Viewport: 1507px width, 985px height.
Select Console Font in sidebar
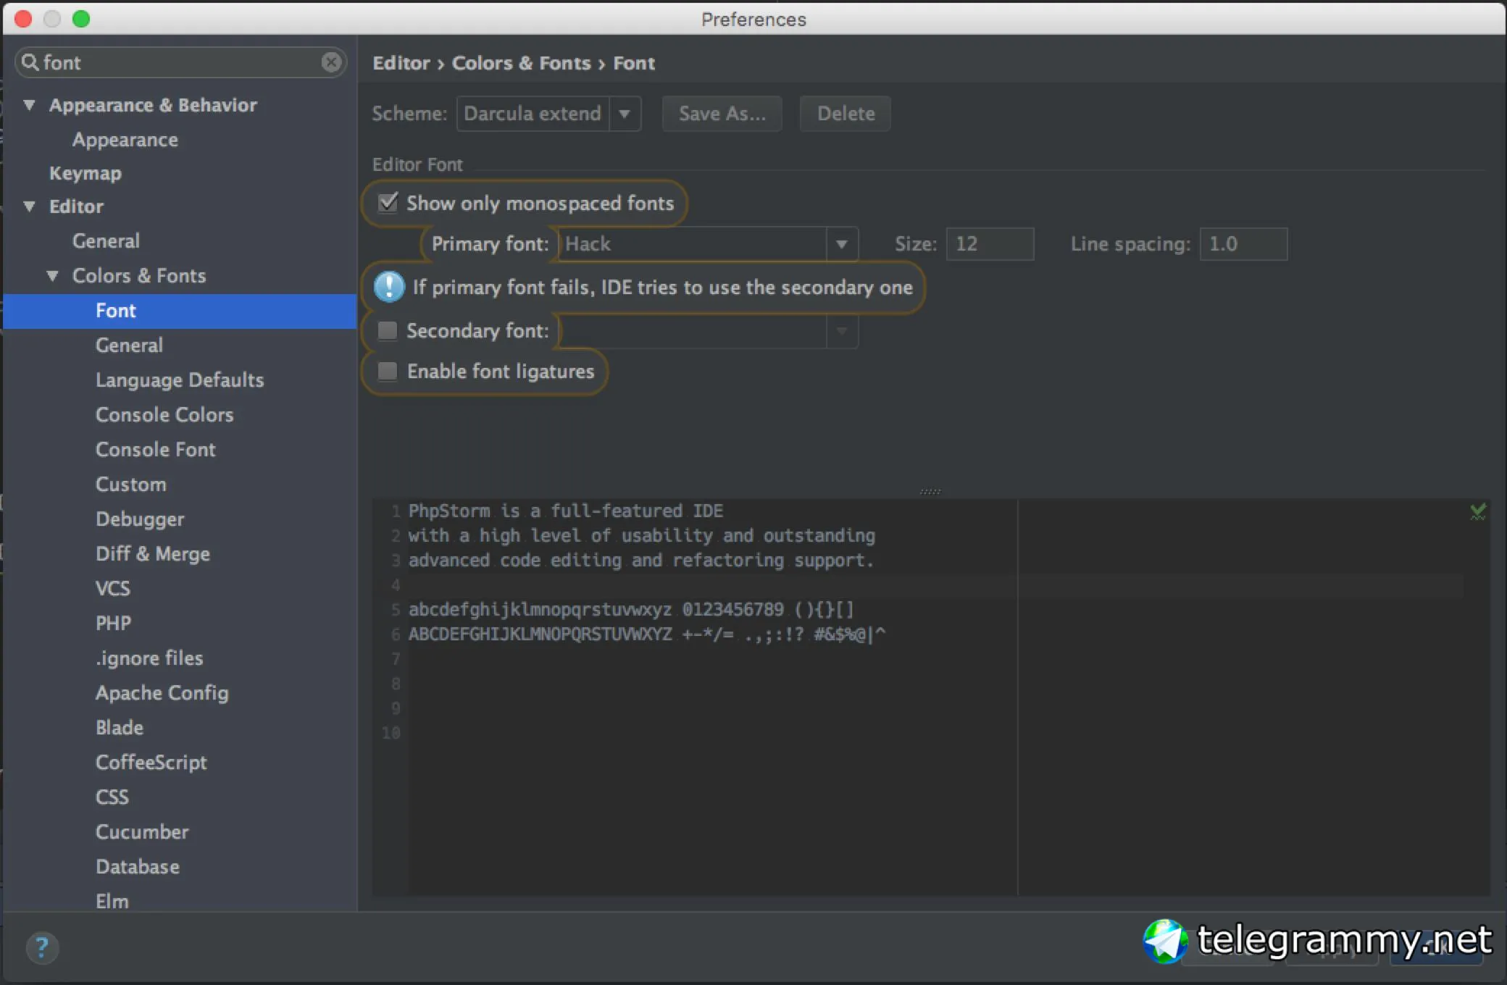(156, 450)
